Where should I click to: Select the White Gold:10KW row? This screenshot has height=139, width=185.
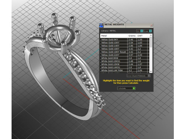pos(125,64)
